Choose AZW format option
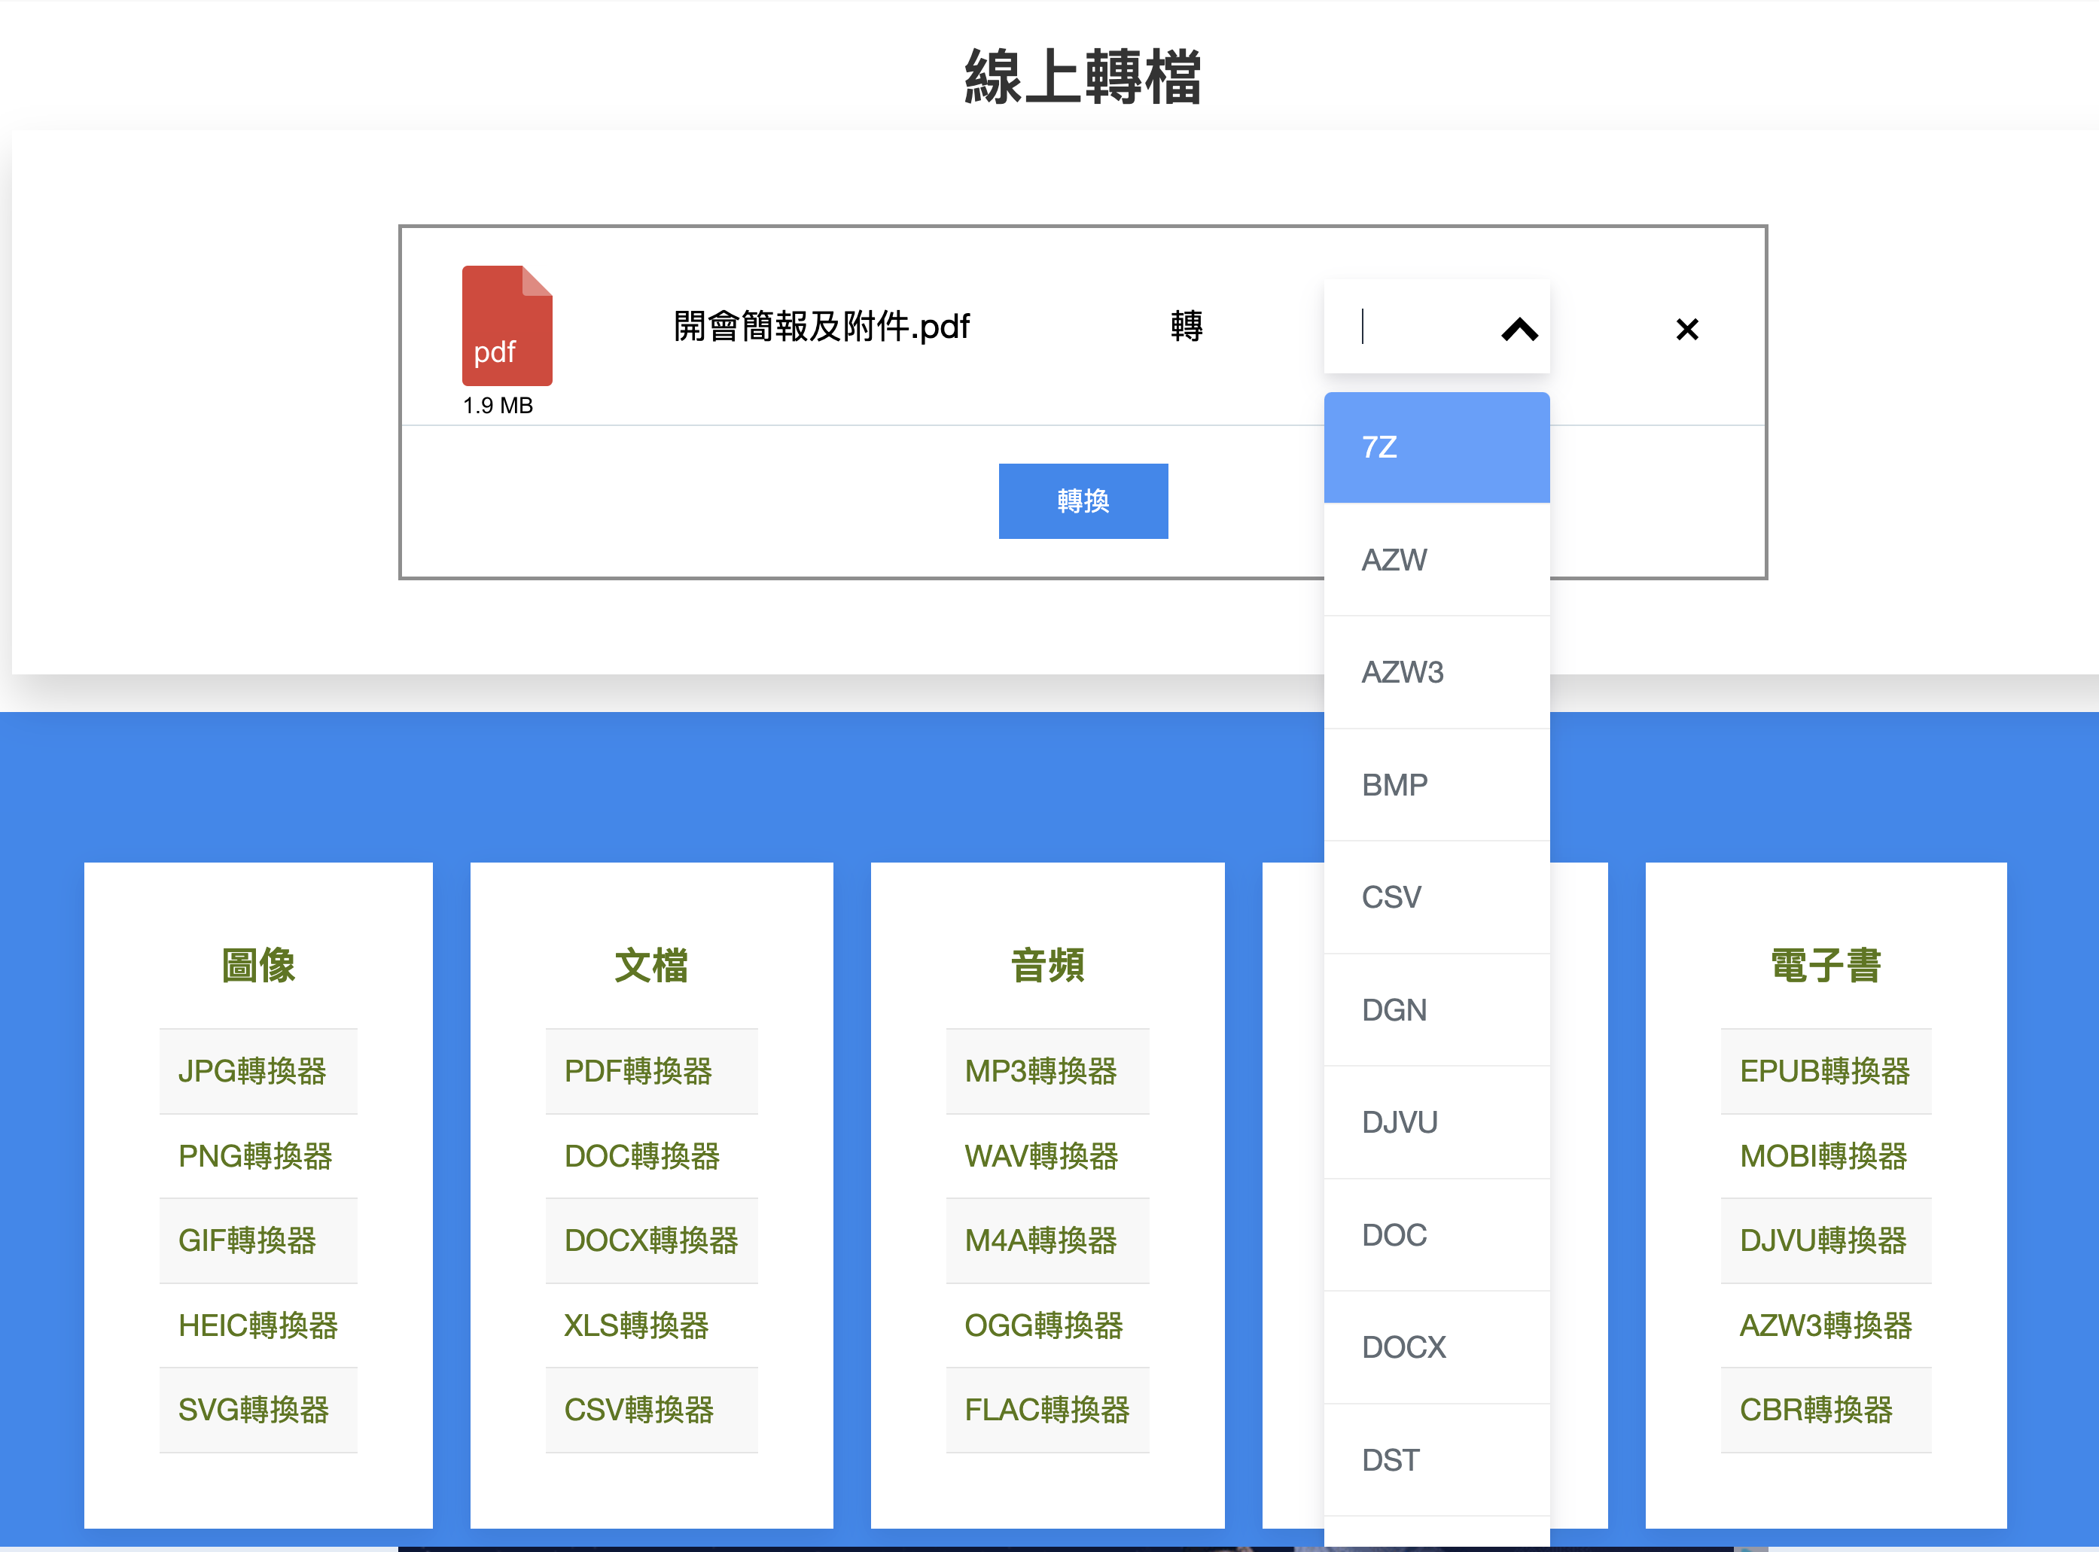Viewport: 2099px width, 1552px height. coord(1436,560)
